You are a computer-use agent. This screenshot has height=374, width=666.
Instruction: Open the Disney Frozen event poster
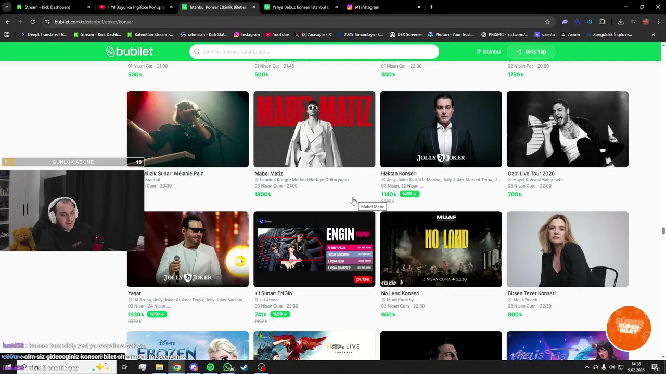point(188,346)
